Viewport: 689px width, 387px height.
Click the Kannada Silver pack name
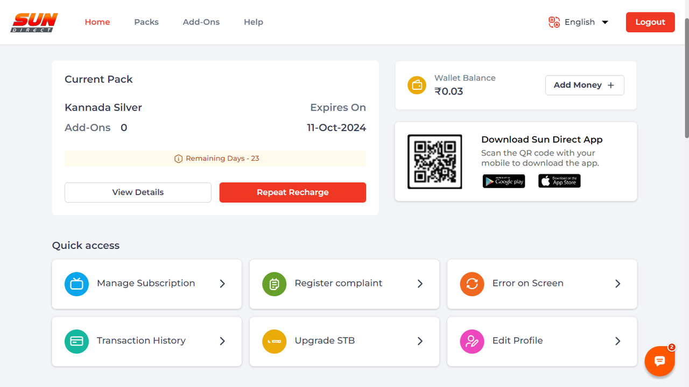103,107
